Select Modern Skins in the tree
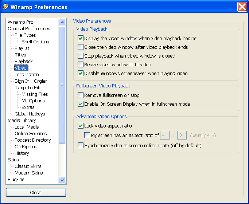This screenshot has width=249, height=204. pos(28,173)
